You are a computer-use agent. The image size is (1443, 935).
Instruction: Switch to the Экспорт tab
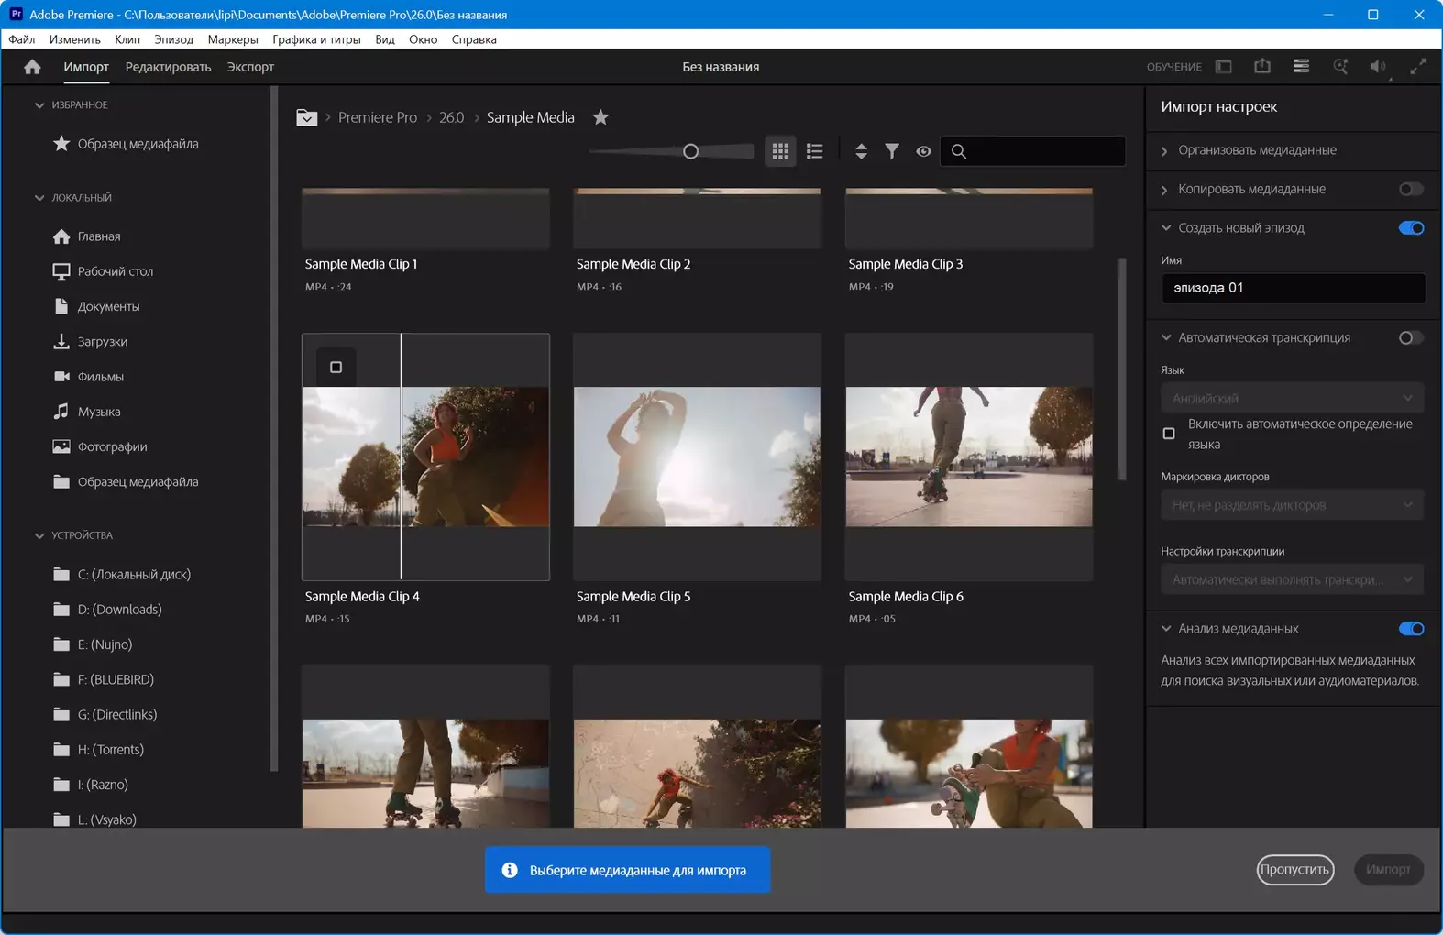(250, 67)
